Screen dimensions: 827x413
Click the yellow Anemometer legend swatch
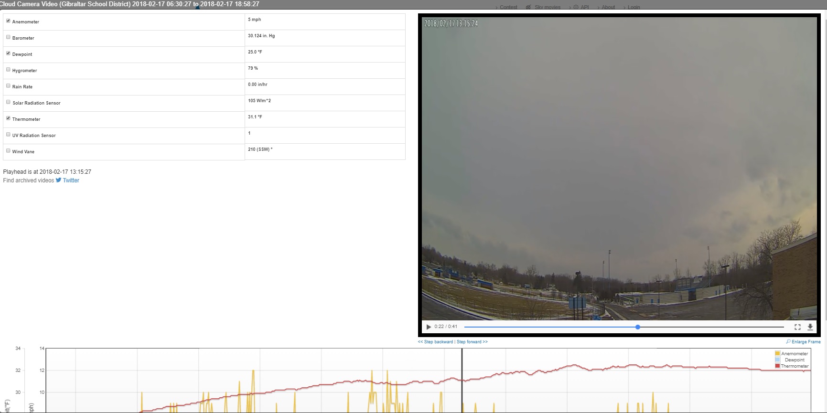[777, 354]
